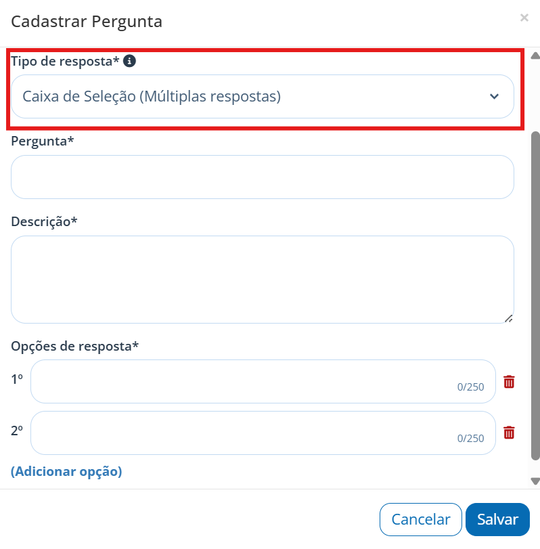The width and height of the screenshot is (540, 549).
Task: Click the Pergunta* field label
Action: (43, 141)
